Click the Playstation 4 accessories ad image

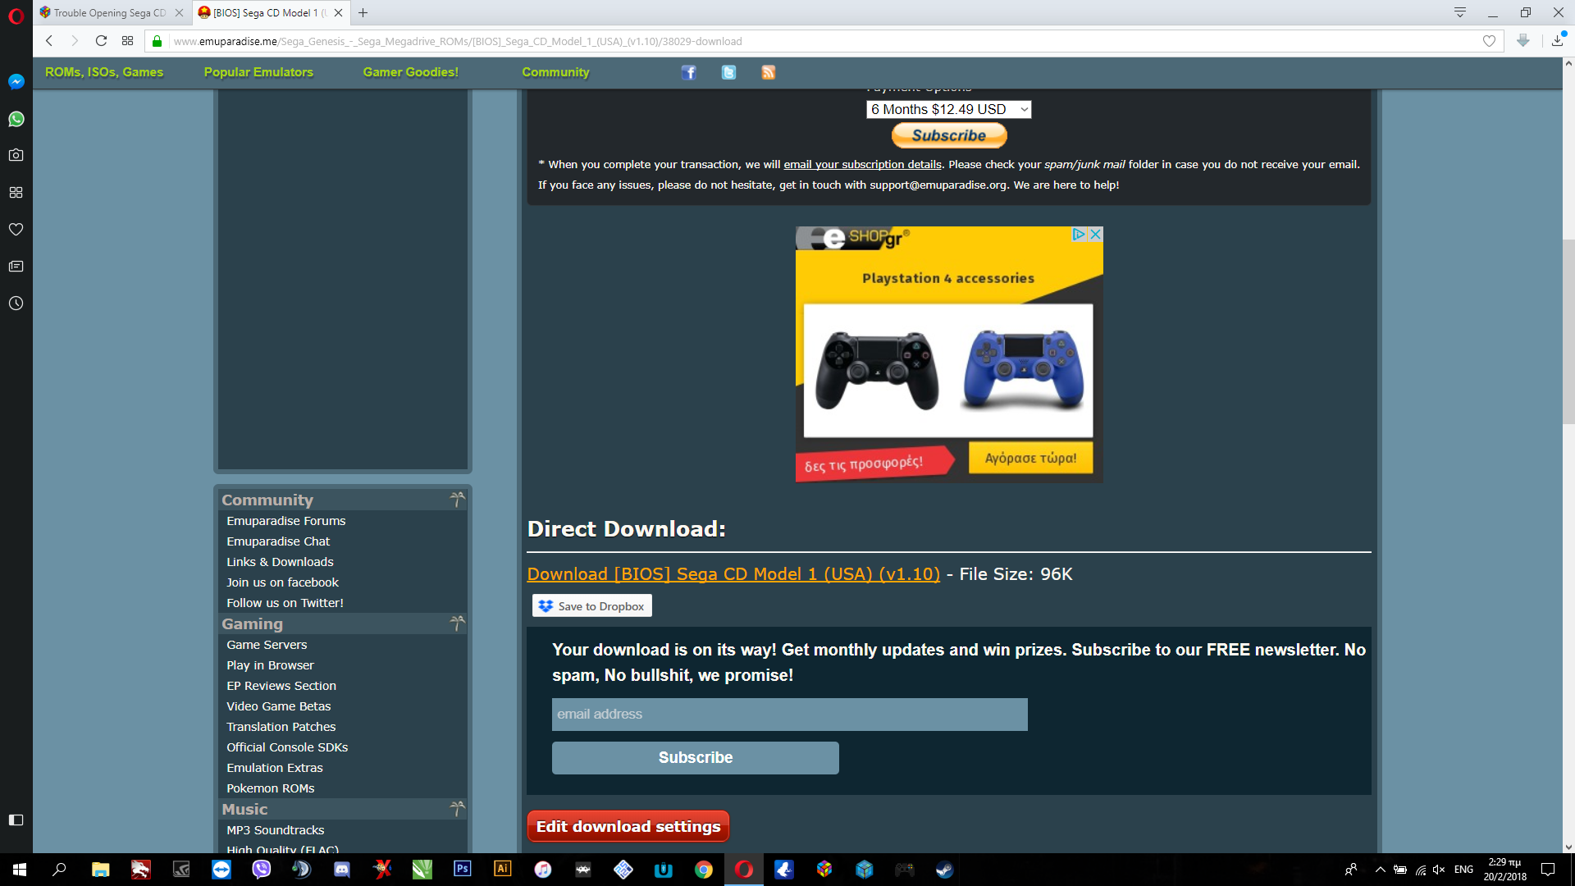coord(948,370)
